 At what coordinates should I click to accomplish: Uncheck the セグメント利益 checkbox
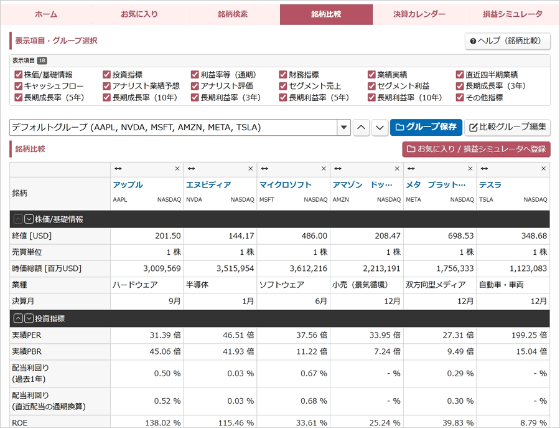tap(371, 86)
